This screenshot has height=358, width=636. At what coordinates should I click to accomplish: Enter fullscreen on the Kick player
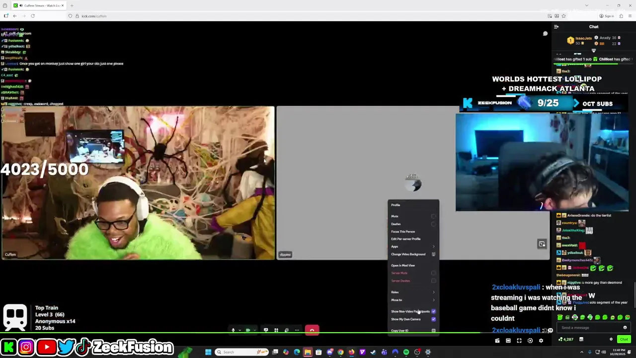(x=519, y=341)
